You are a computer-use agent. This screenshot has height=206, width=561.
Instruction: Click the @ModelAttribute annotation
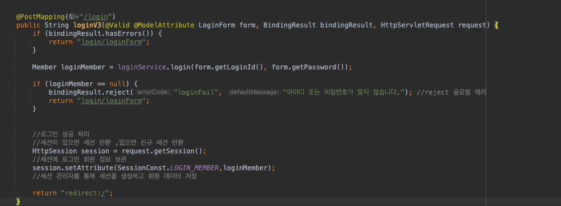pyautogui.click(x=164, y=25)
